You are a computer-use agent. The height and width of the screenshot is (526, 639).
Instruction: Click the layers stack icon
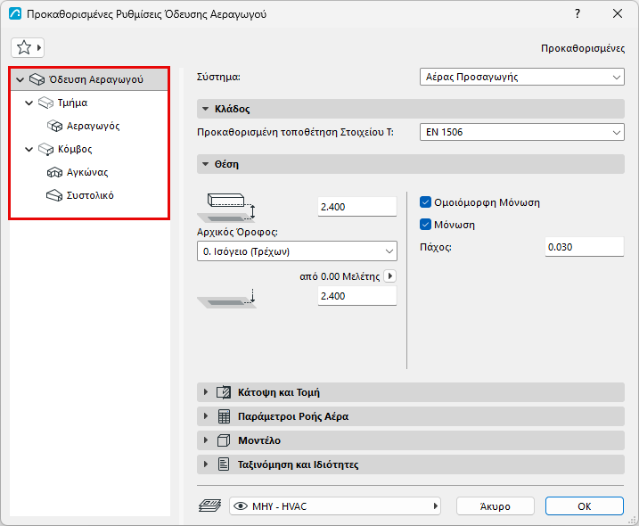[209, 506]
